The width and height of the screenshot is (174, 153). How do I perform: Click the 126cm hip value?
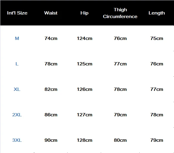coord(84,89)
